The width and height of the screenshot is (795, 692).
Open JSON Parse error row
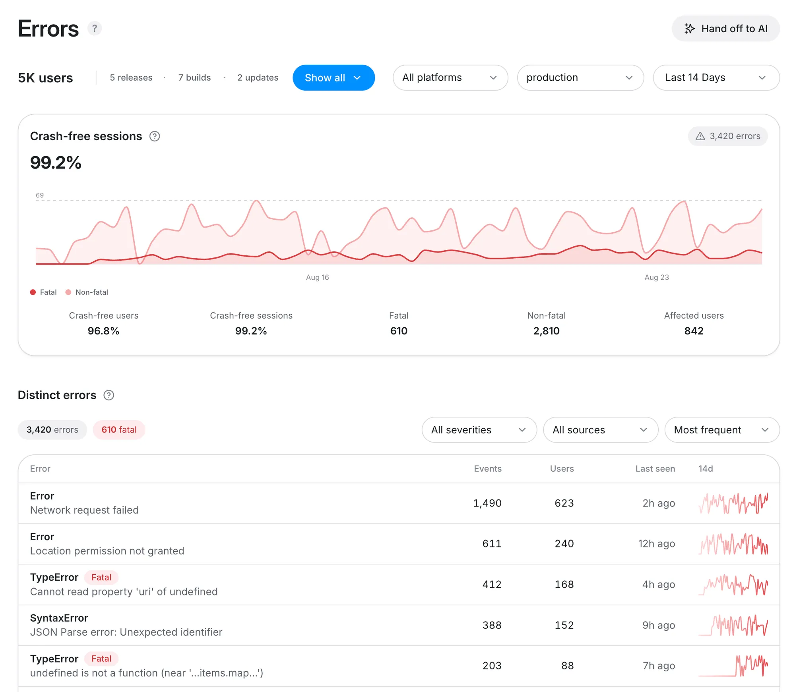[399, 625]
